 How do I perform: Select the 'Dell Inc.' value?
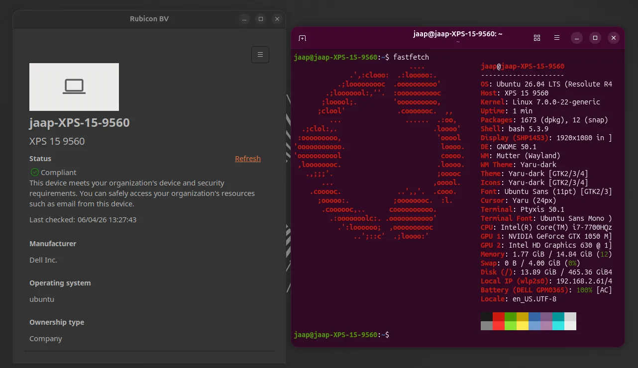coord(43,260)
